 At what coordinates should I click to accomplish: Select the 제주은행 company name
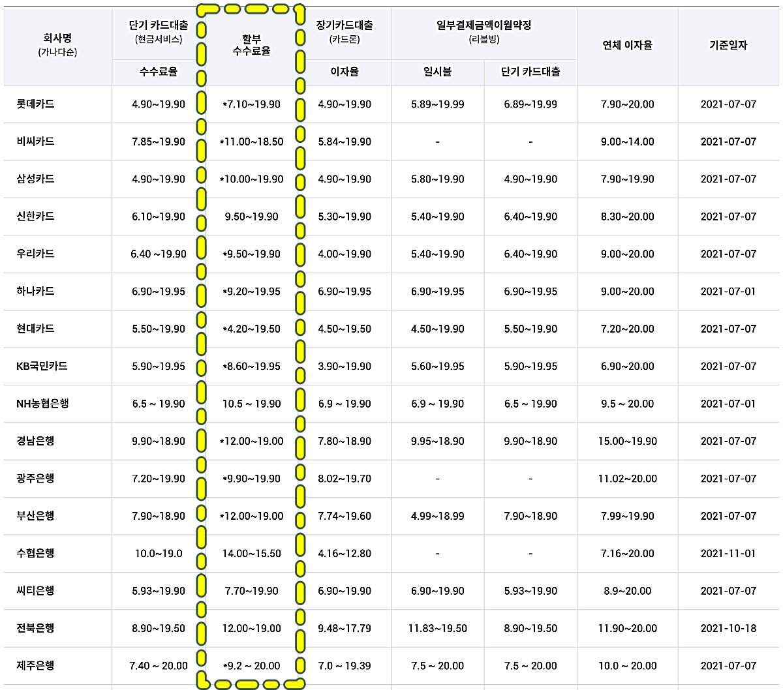[35, 666]
